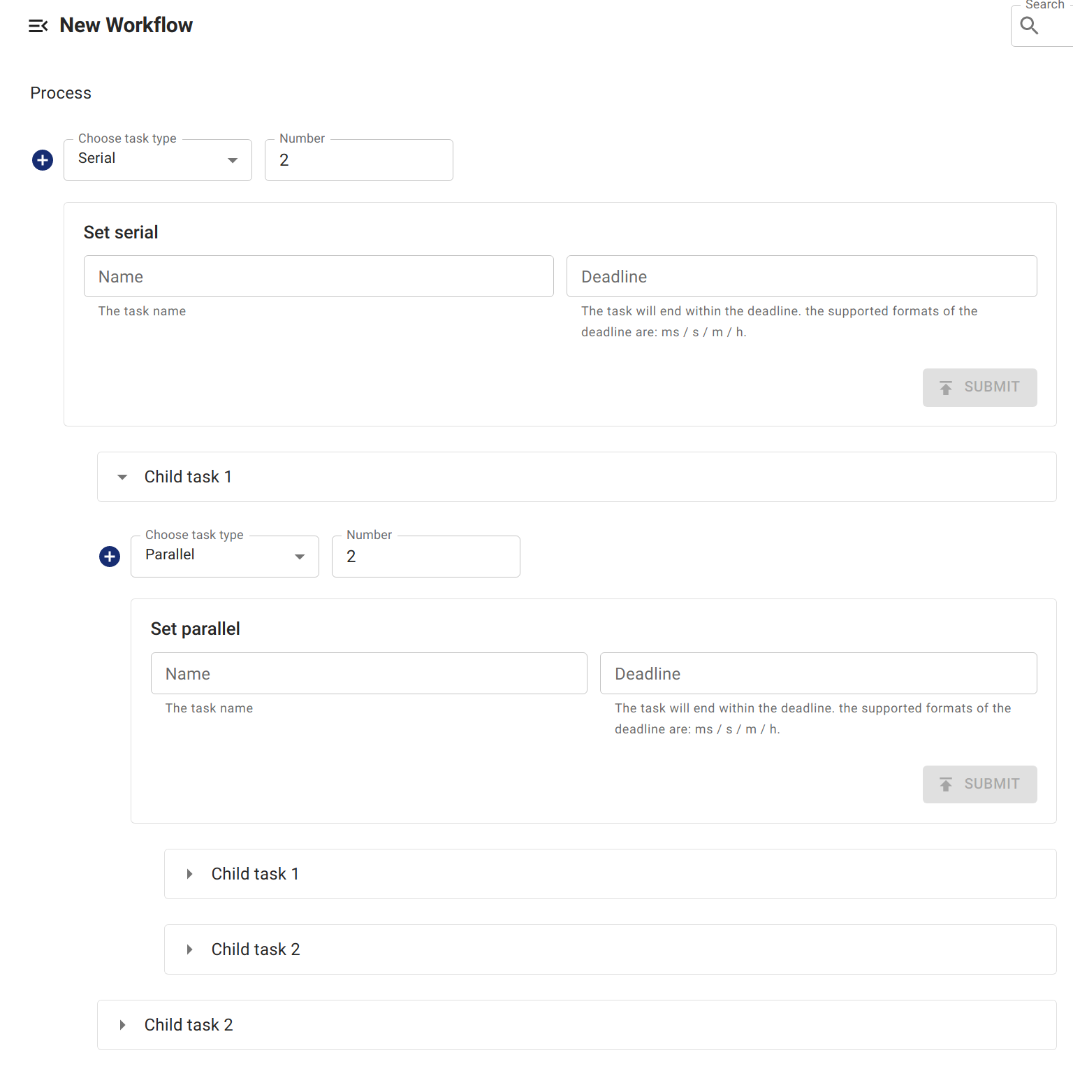
Task: Click the search magnifier icon
Action: click(x=1029, y=25)
